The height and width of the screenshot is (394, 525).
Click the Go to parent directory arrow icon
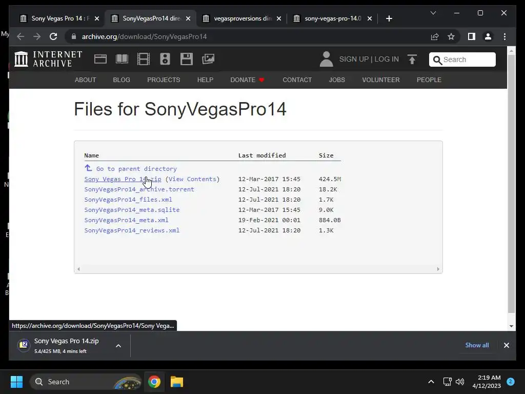88,168
